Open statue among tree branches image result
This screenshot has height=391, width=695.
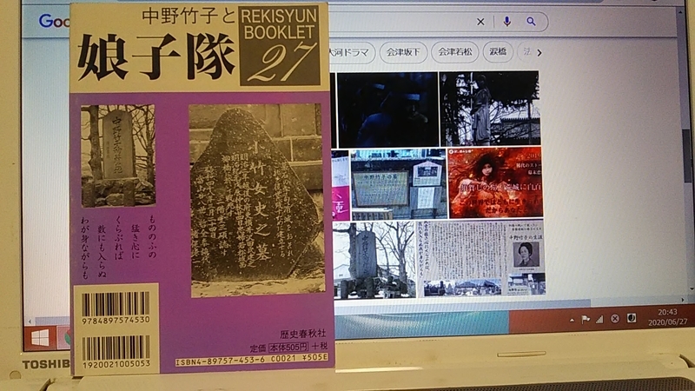click(490, 109)
